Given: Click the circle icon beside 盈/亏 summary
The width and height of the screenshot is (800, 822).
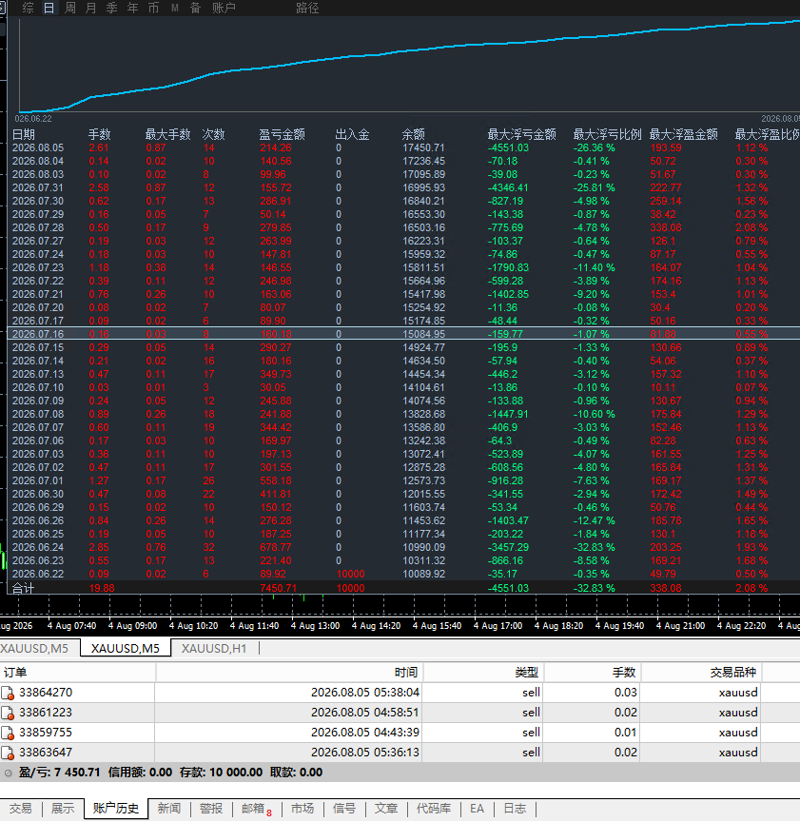Looking at the screenshot, I should pos(8,773).
